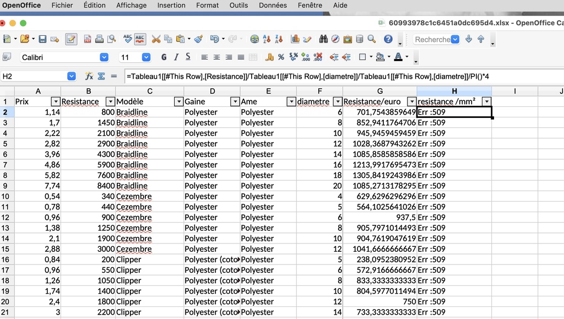The width and height of the screenshot is (564, 319).
Task: Toggle bold formatting
Action: (x=164, y=57)
